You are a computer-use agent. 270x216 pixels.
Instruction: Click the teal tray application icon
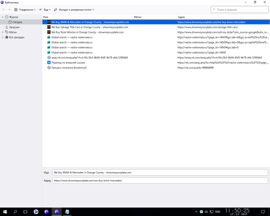click(201, 212)
